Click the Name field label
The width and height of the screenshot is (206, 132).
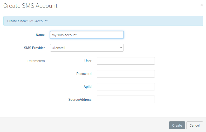pos(40,35)
